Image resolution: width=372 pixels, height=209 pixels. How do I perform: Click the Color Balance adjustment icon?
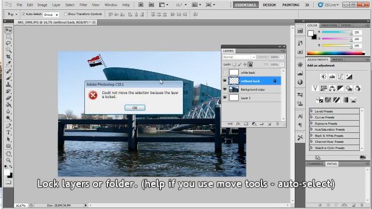332,88
